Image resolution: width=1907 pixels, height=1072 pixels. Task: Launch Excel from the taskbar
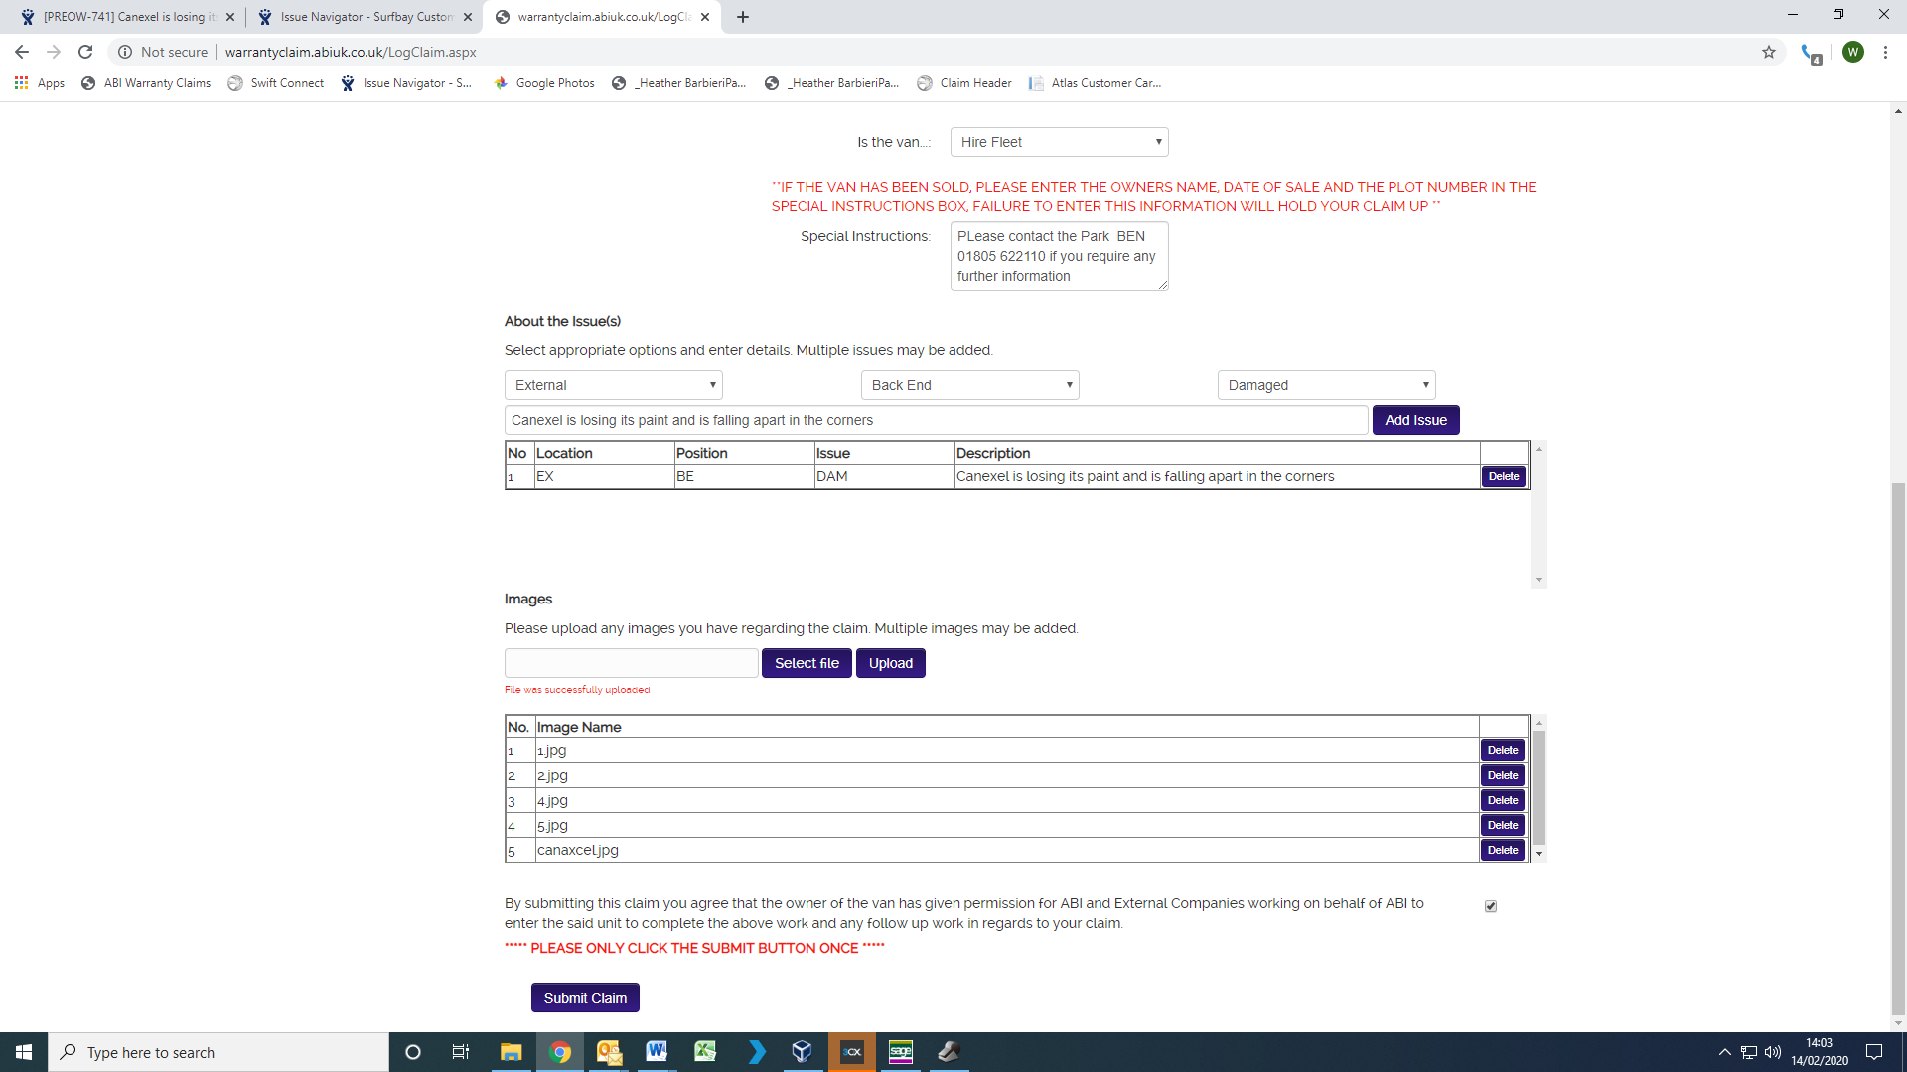coord(705,1052)
